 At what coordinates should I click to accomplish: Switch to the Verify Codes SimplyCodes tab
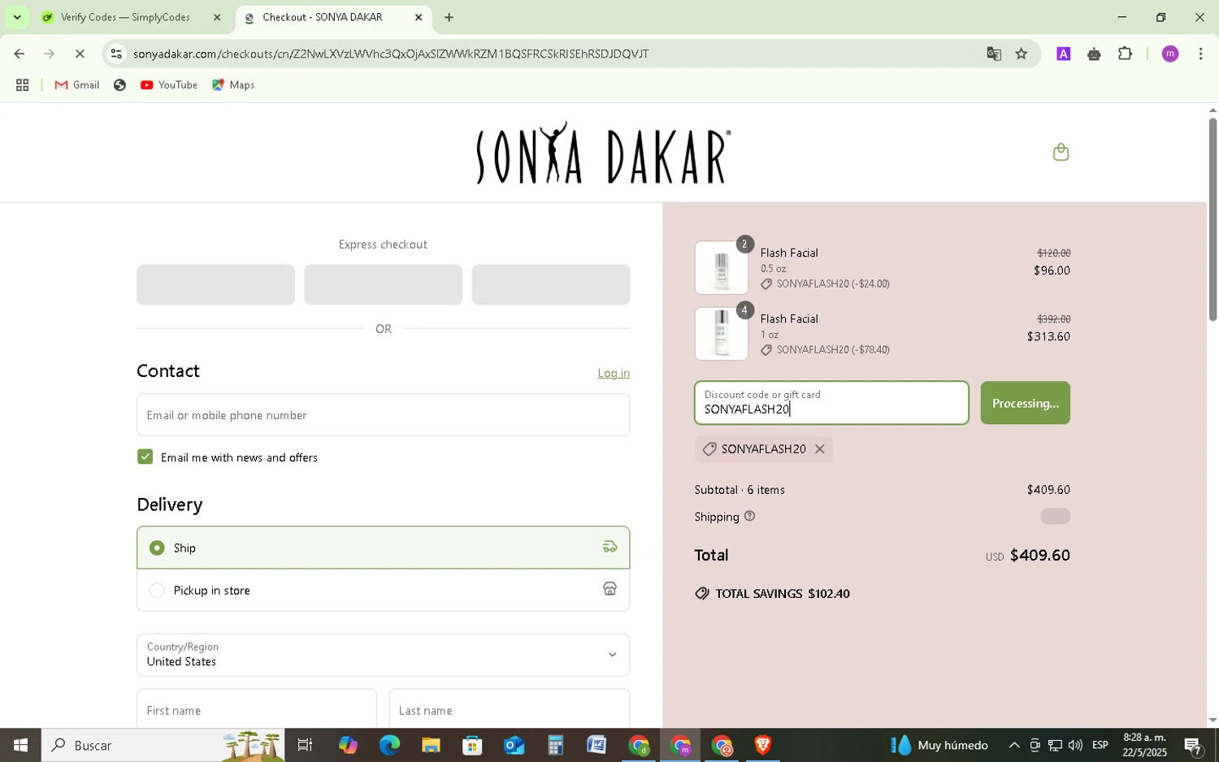126,17
